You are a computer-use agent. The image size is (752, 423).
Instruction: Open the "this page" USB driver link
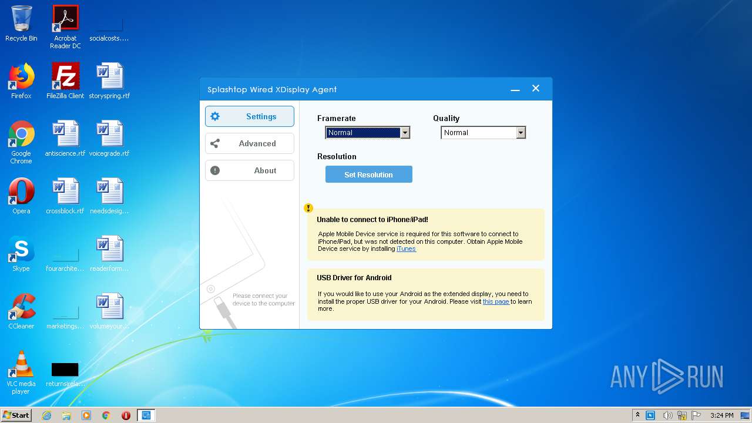pos(496,301)
